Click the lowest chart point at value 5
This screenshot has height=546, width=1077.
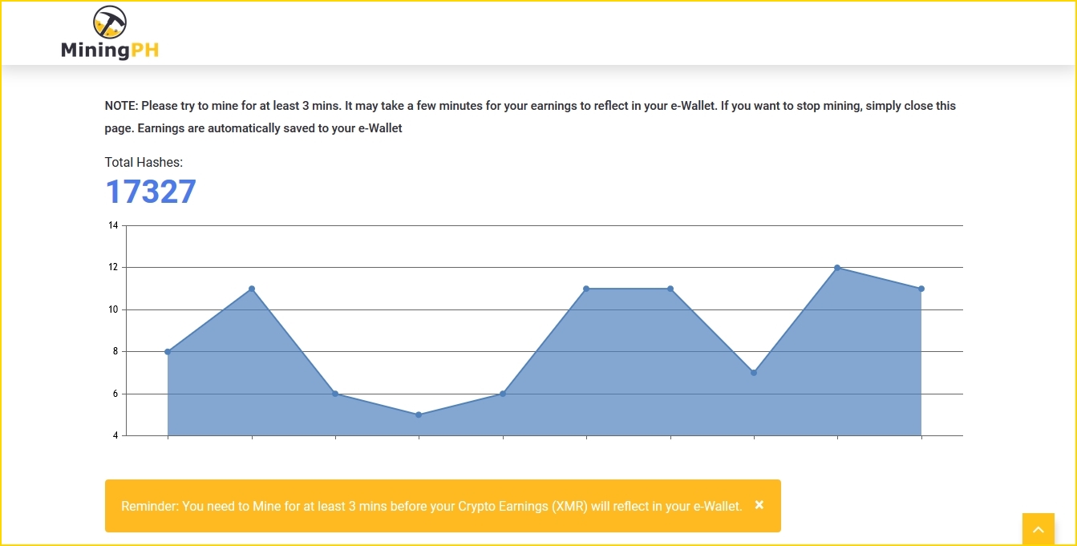[419, 415]
